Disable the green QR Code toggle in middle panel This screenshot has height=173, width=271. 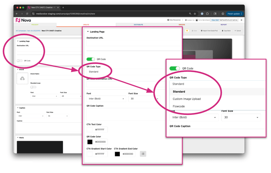(91, 59)
